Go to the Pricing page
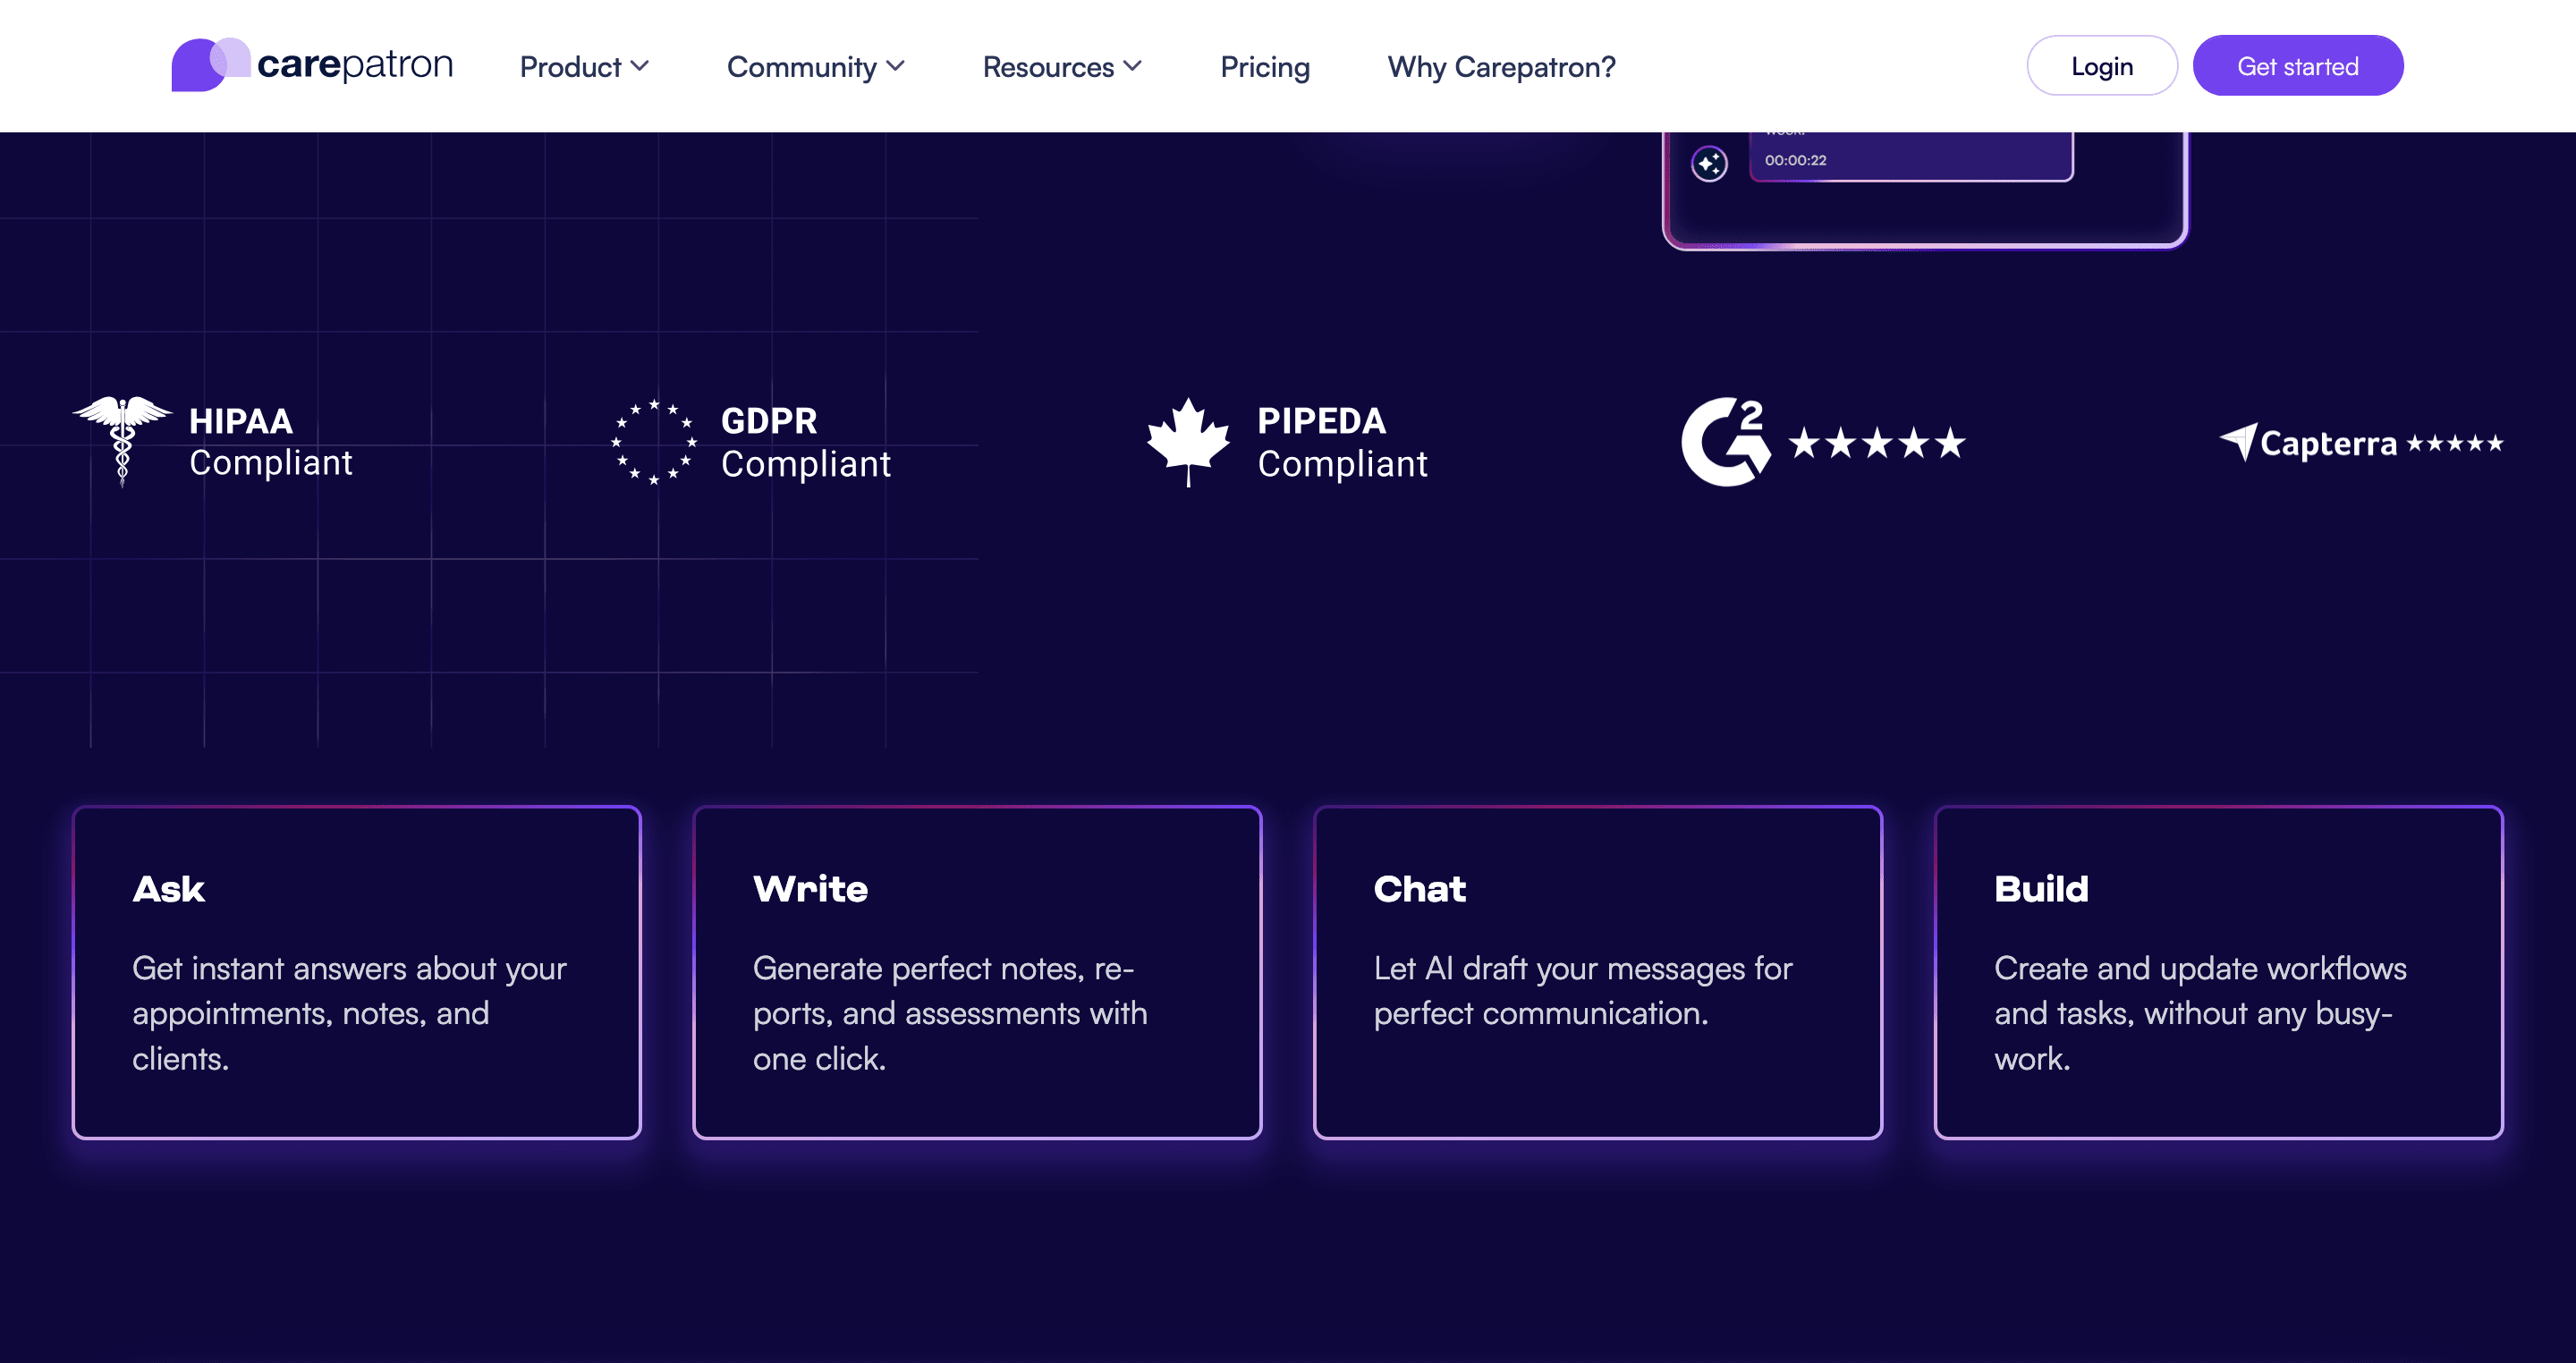The height and width of the screenshot is (1363, 2576). tap(1264, 66)
